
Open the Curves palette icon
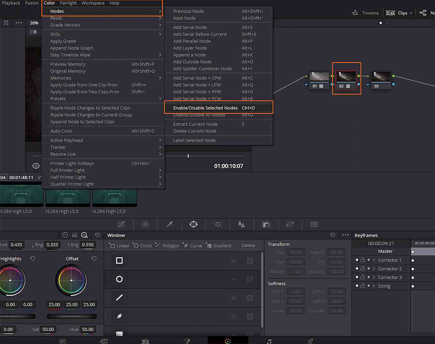coord(121,224)
